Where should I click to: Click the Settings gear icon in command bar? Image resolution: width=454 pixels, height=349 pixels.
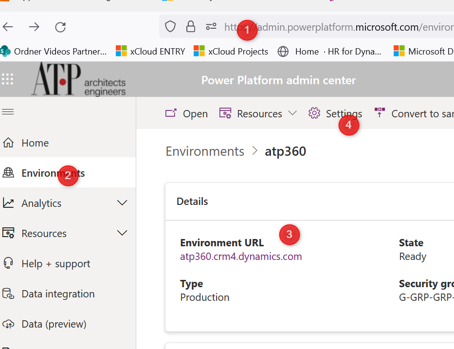click(x=314, y=113)
